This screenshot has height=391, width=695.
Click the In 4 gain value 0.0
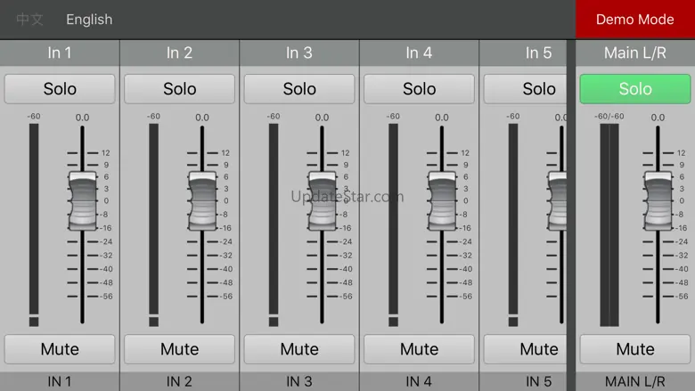point(441,118)
